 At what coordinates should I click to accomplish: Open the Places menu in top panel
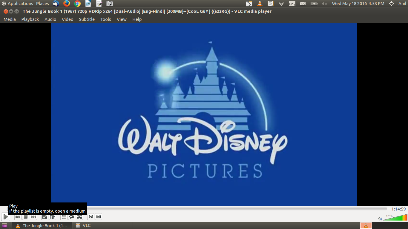42,4
